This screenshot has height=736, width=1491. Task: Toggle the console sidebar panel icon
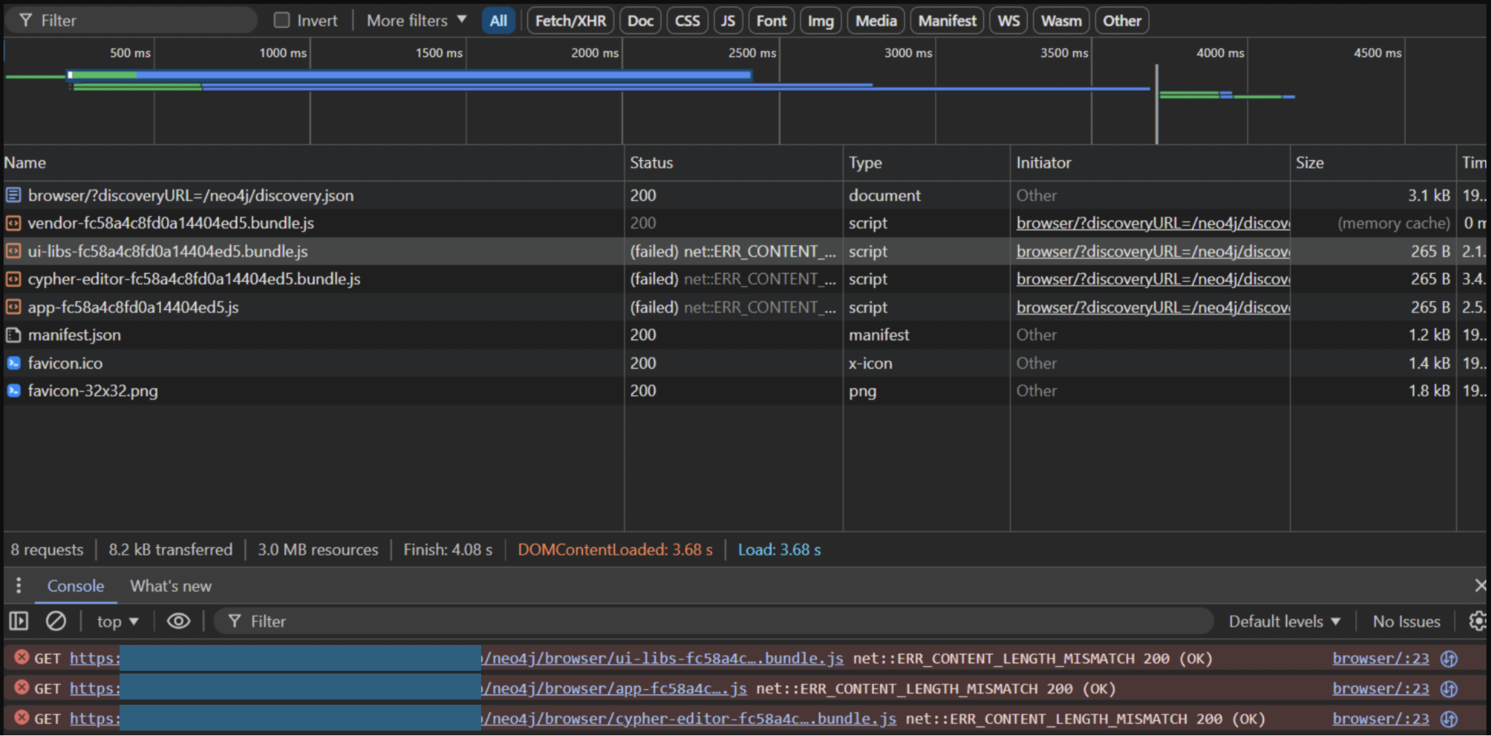[18, 621]
